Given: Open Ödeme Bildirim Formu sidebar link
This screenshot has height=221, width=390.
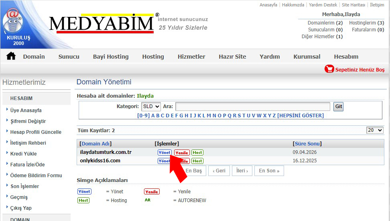Looking at the screenshot, I should click(x=36, y=176).
